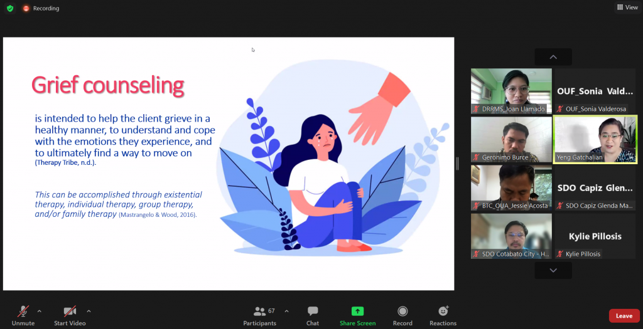Click muted mic icon on SDO Capiz label
Image resolution: width=643 pixels, height=329 pixels.
(x=560, y=206)
